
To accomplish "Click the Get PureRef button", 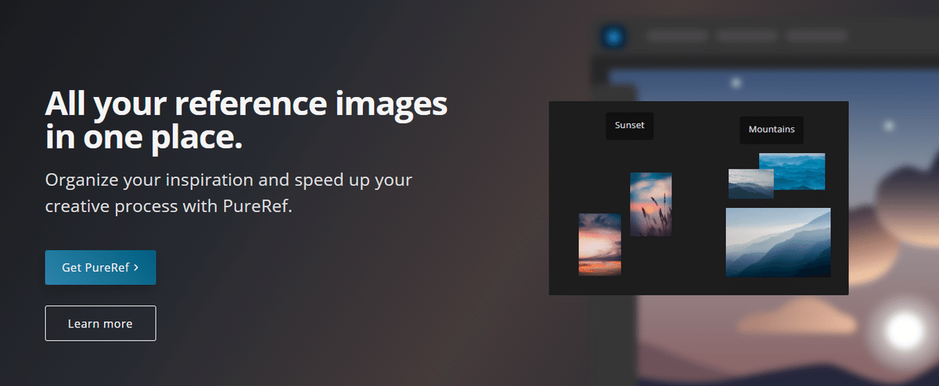I will tap(100, 267).
